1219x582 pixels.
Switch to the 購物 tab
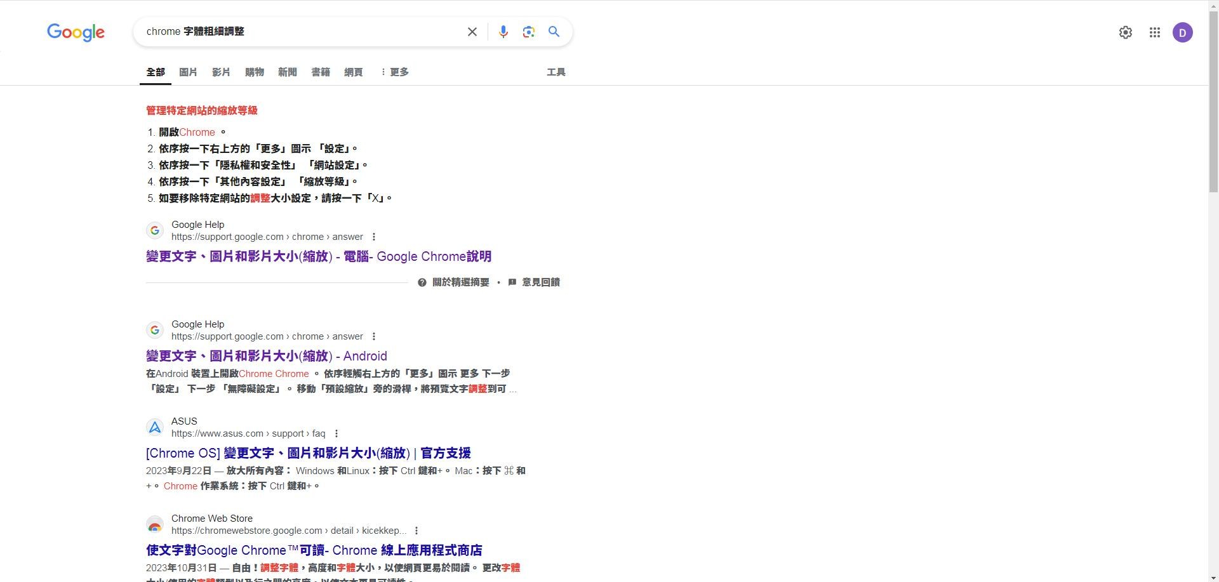click(x=254, y=72)
